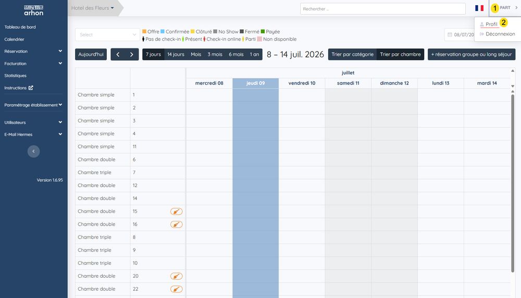Click the Version 1.6.95 label
Viewport: 521px width, 298px height.
coord(49,180)
